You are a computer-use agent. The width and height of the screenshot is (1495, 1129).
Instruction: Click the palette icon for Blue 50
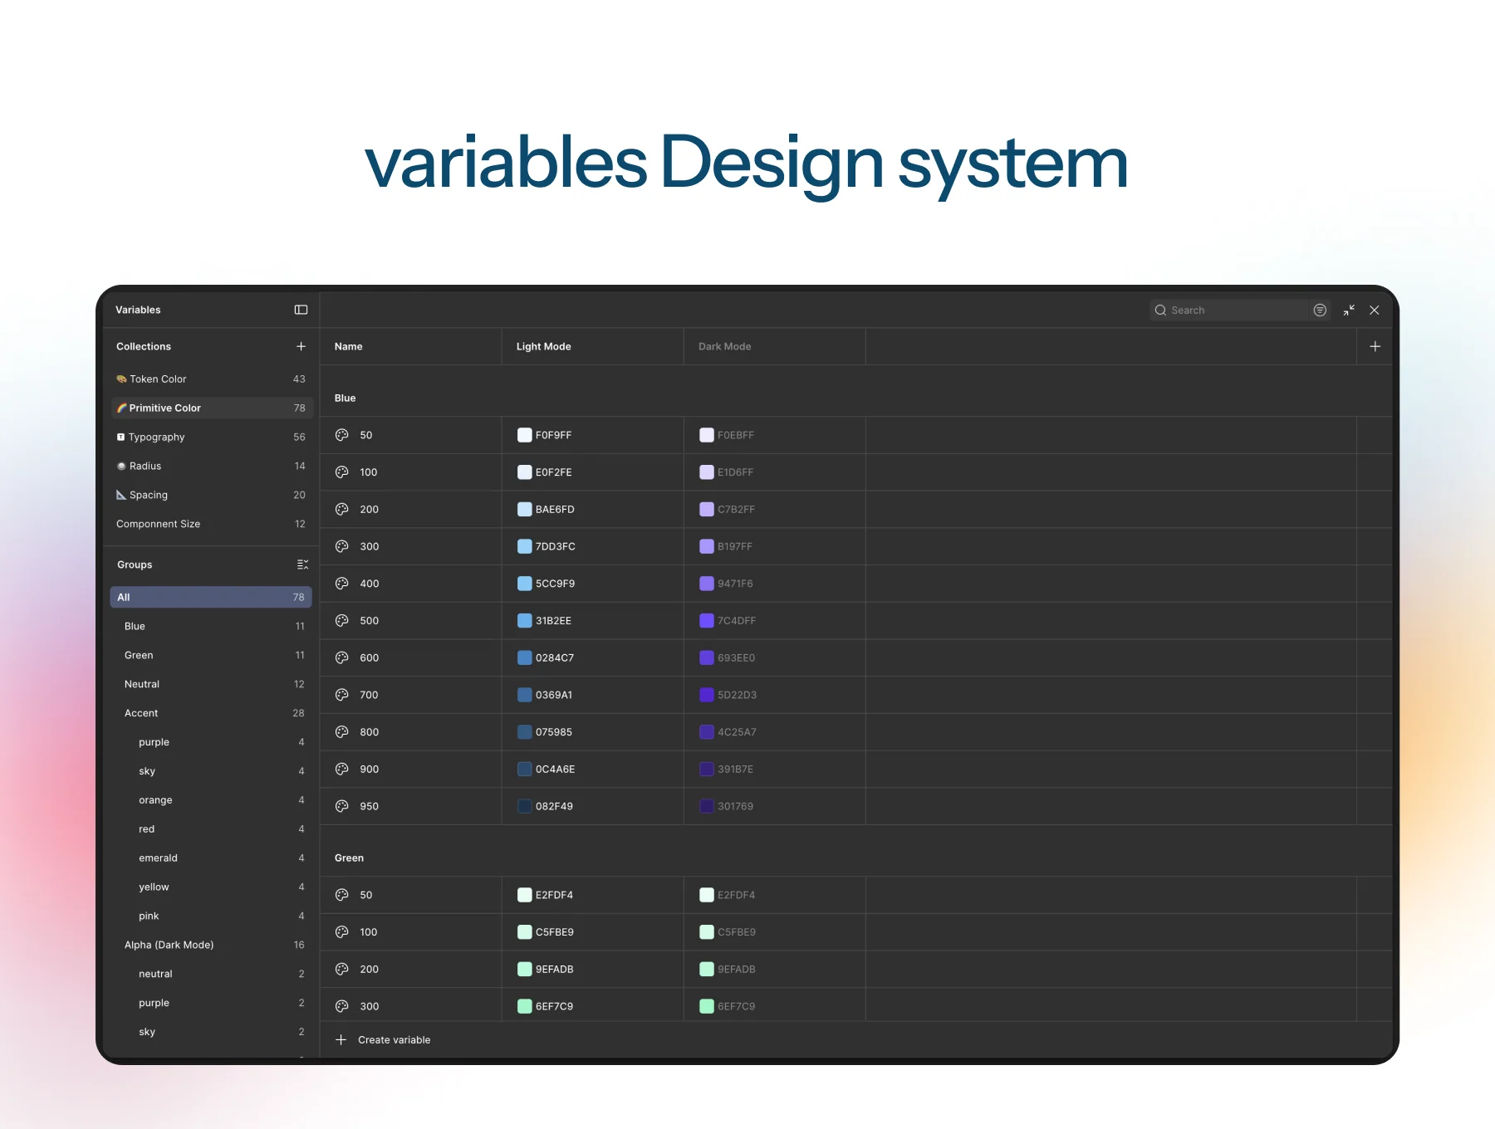(341, 435)
